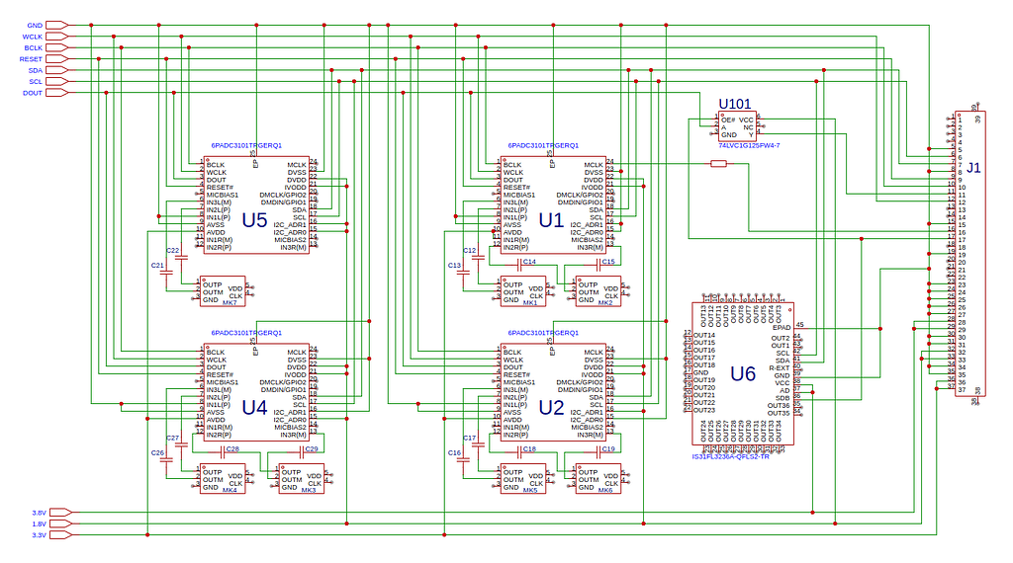Select the U6 LED driver IC

point(743,373)
